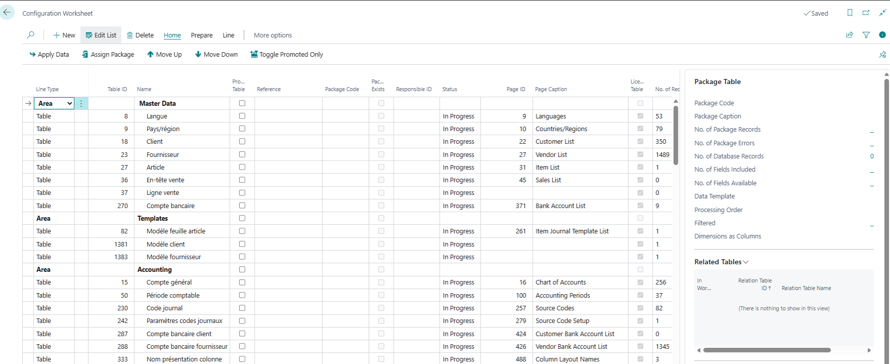Click the bookmark icon
Image resolution: width=890 pixels, height=364 pixels.
click(x=850, y=13)
